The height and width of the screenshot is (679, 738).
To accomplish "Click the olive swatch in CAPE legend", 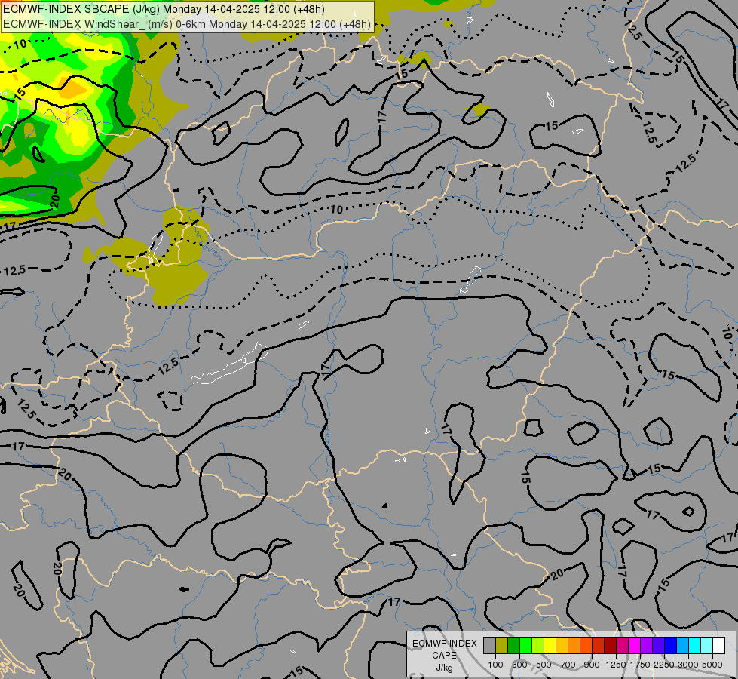I will (502, 645).
